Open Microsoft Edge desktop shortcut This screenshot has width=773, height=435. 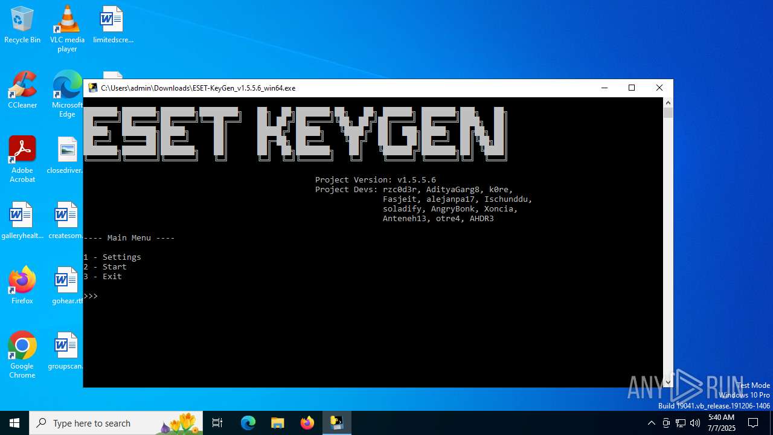pos(67,95)
